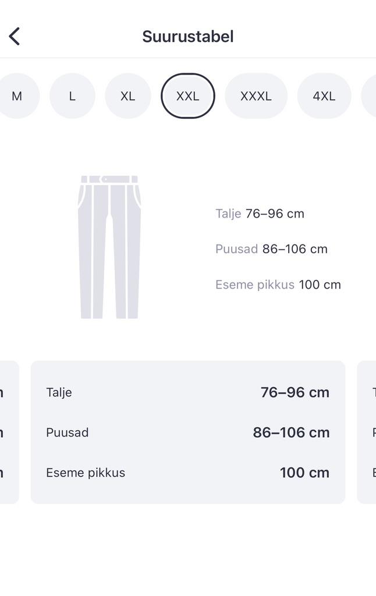Tap the back arrow icon
Image resolution: width=376 pixels, height=596 pixels.
[15, 36]
